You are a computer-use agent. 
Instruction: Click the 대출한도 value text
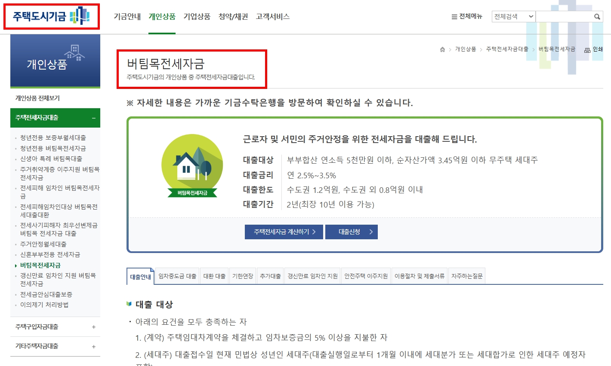pos(355,190)
